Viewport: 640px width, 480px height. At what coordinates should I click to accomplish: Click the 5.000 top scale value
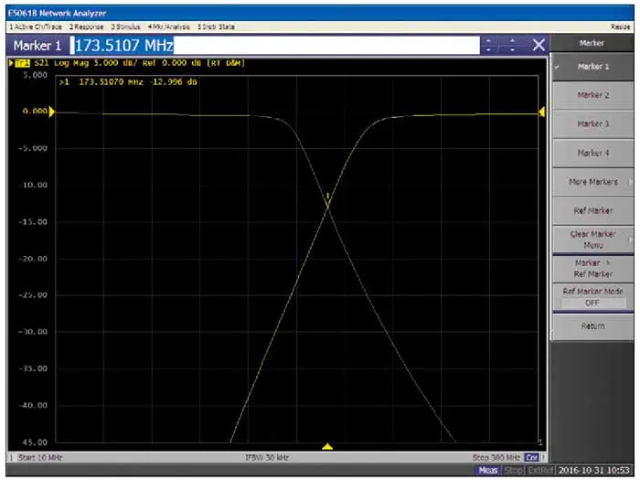[35, 75]
